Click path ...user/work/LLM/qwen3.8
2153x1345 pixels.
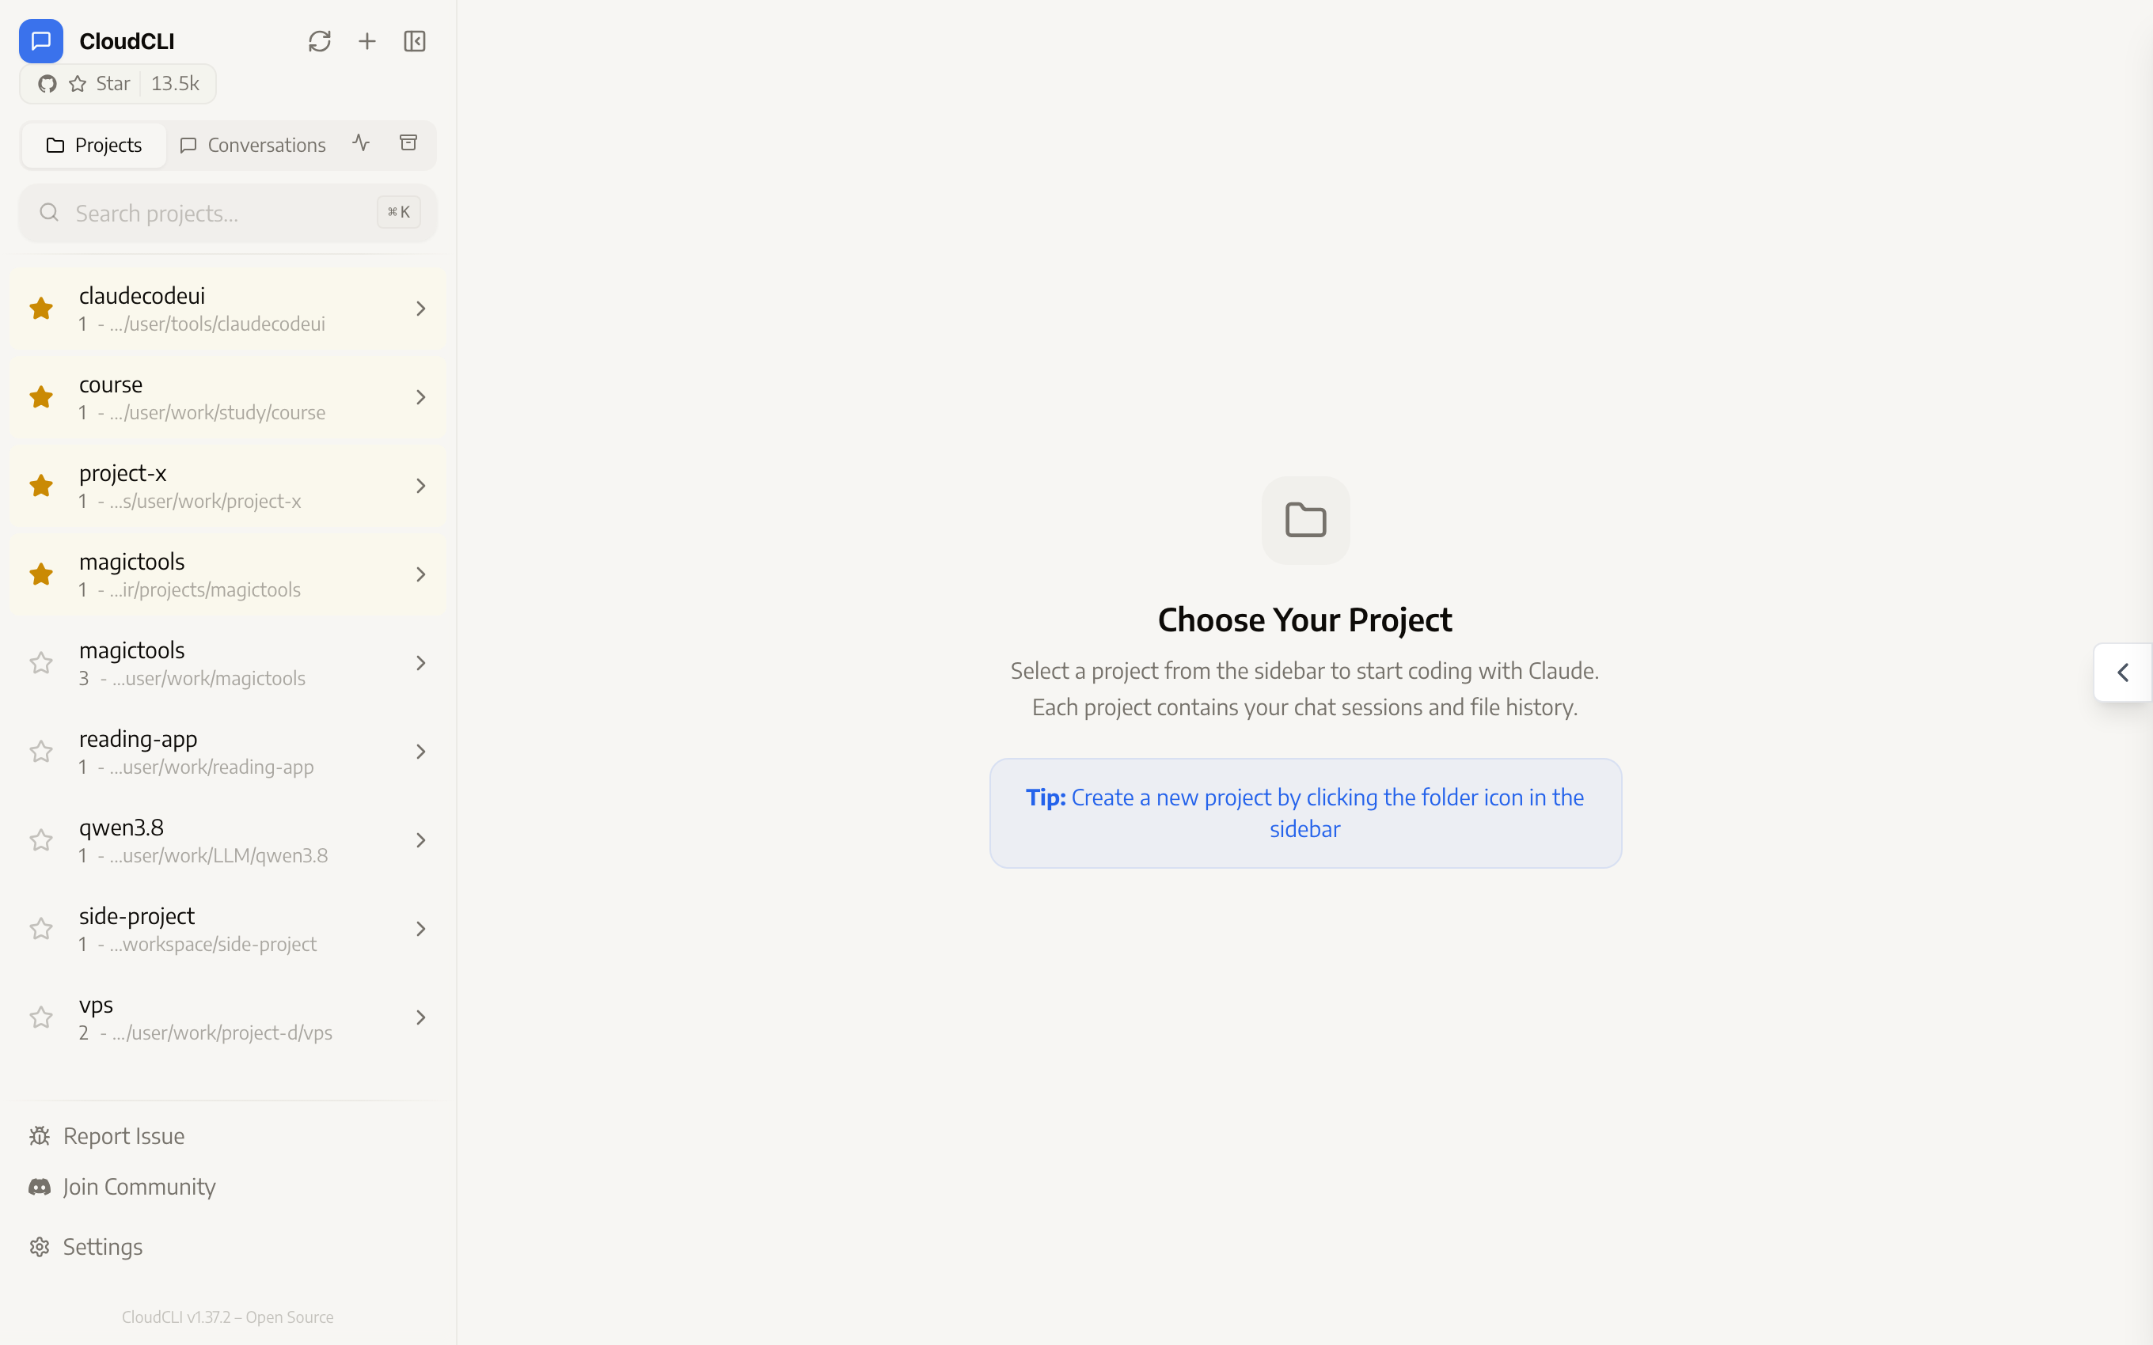pos(218,856)
